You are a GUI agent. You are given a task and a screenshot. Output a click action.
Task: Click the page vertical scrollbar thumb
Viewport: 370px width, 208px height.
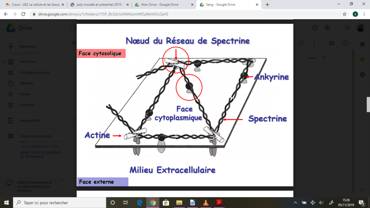[x=368, y=104]
